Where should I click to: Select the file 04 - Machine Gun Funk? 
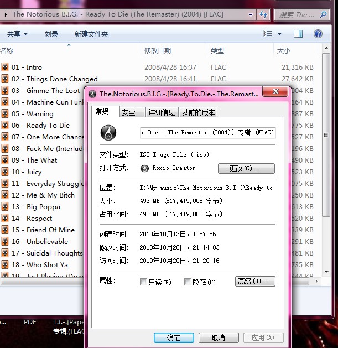tap(48, 102)
